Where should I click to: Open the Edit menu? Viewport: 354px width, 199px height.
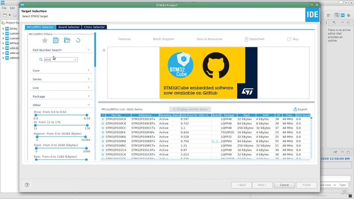tap(12, 8)
